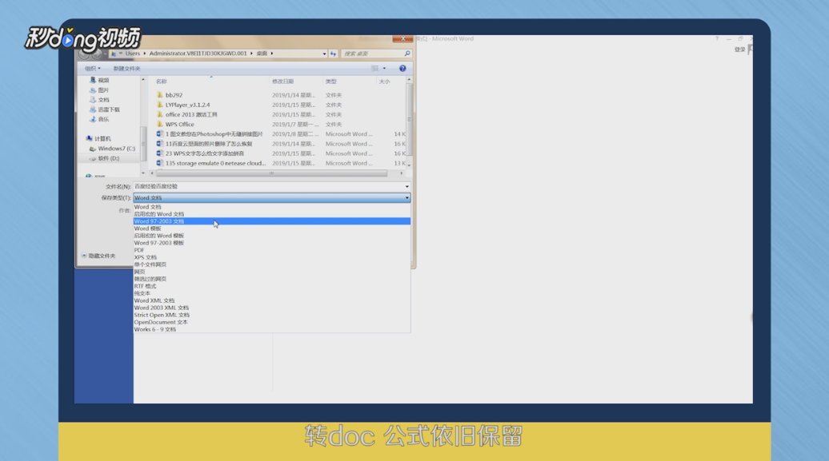Click the Users segment in the address bar
829x461 pixels.
click(133, 54)
